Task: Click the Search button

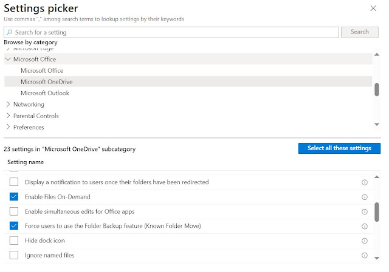Action: [359, 32]
